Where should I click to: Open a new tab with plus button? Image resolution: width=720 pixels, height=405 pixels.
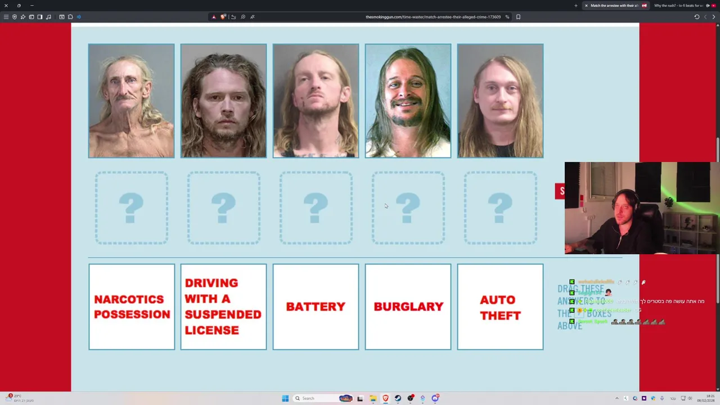pyautogui.click(x=575, y=6)
